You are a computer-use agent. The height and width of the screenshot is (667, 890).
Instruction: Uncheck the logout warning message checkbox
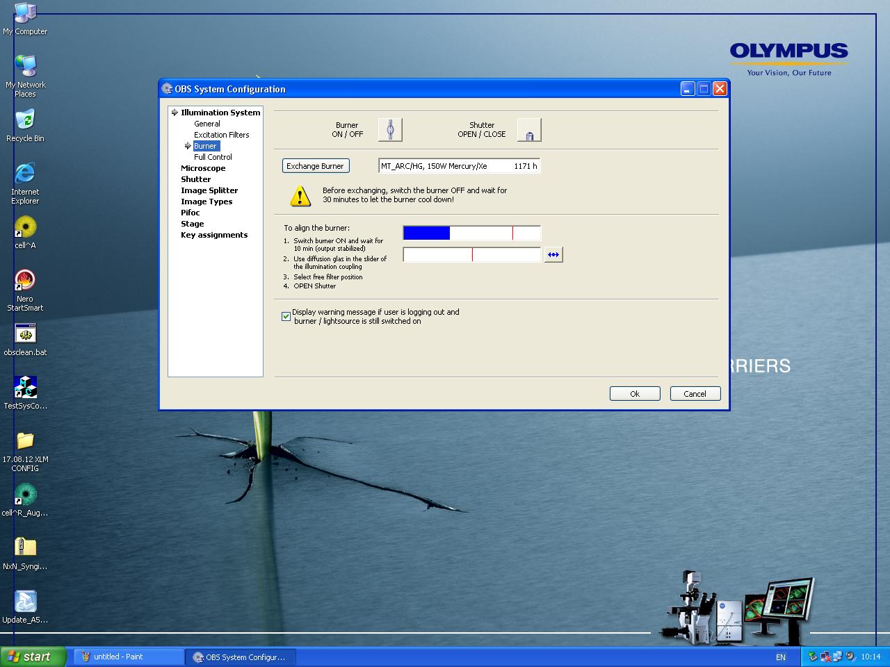tap(286, 316)
